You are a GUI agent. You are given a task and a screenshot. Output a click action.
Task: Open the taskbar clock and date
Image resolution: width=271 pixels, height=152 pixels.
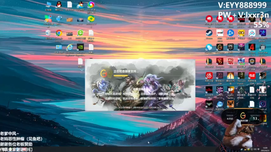click(265, 149)
